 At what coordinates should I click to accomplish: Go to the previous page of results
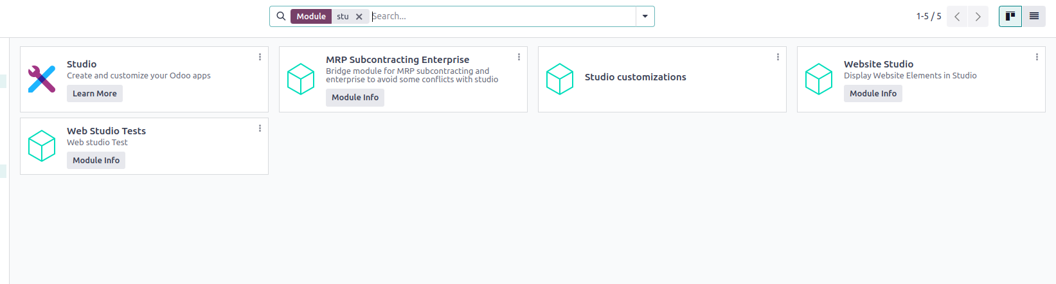[x=957, y=17]
